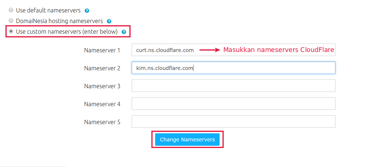The image size is (378, 167).
Task: Enable the Use custom nameservers radio button
Action: [11, 31]
